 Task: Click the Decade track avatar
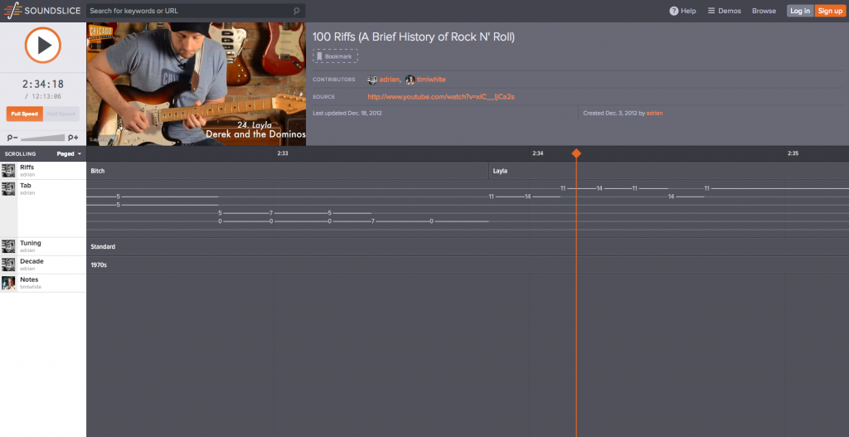pyautogui.click(x=8, y=265)
